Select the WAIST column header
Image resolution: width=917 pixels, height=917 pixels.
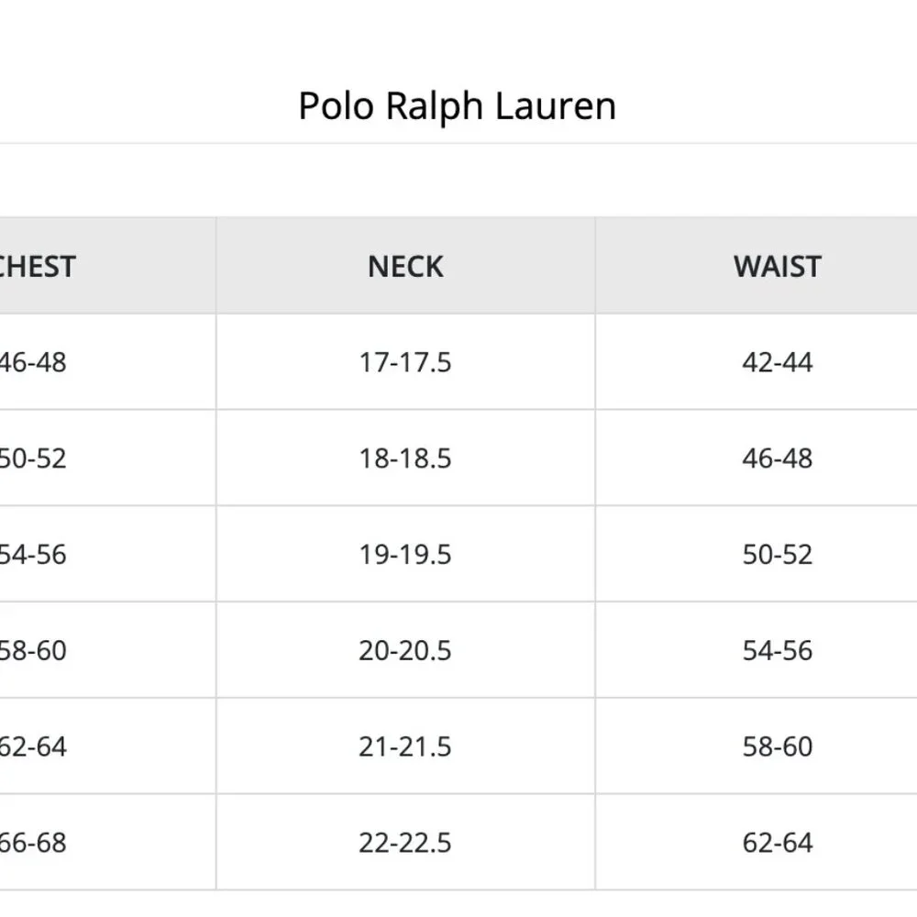757,266
